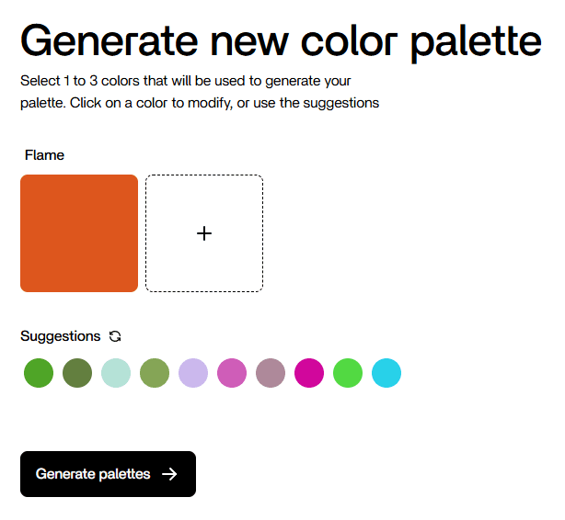Click the Suggestions label text

(61, 336)
